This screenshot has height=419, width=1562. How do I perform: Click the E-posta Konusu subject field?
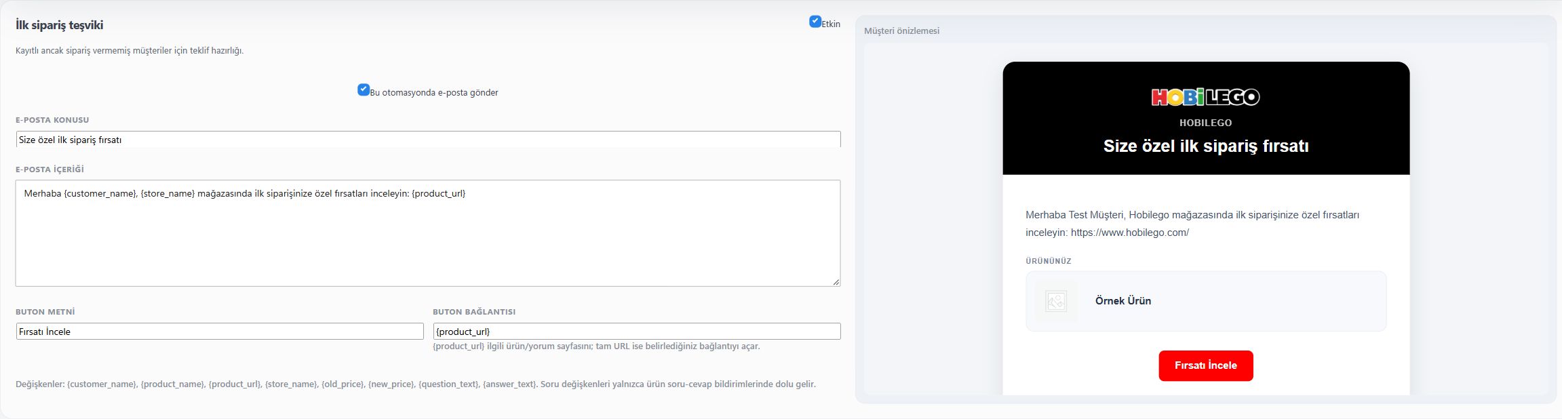pos(428,140)
